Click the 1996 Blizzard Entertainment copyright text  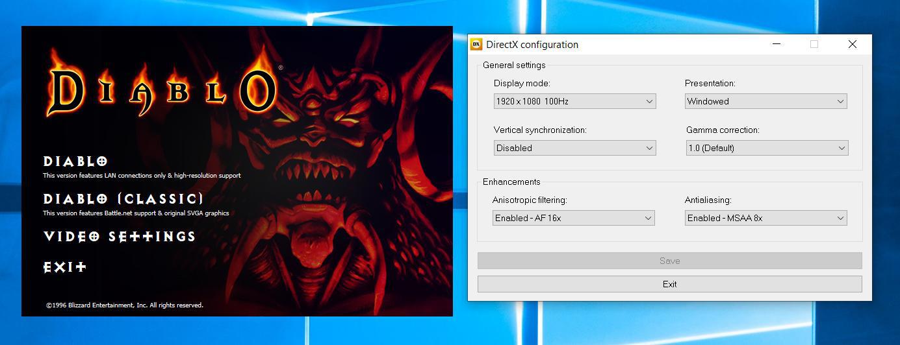(x=125, y=305)
